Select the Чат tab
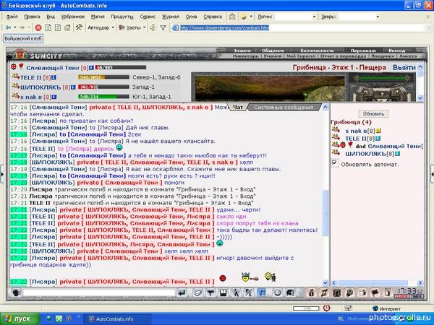The width and height of the screenshot is (434, 325). (x=238, y=107)
